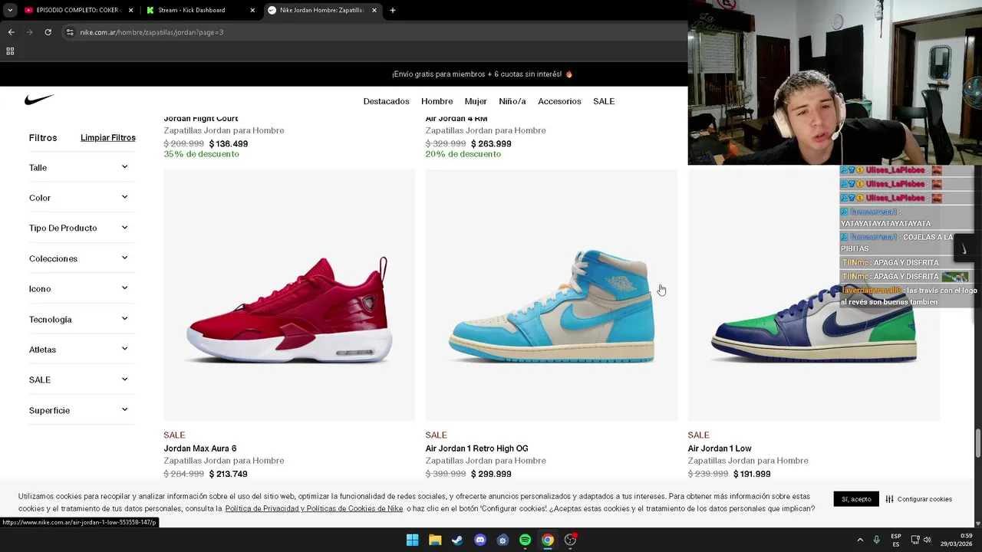The height and width of the screenshot is (552, 982).
Task: Click the Air Jordan 1 Low title
Action: point(720,449)
